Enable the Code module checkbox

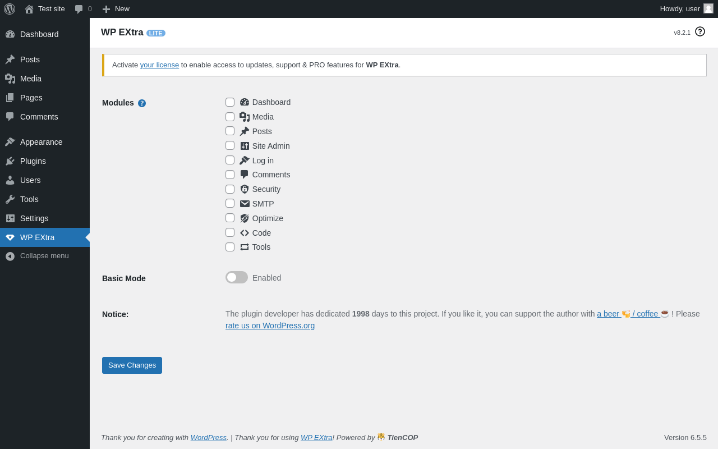230,232
